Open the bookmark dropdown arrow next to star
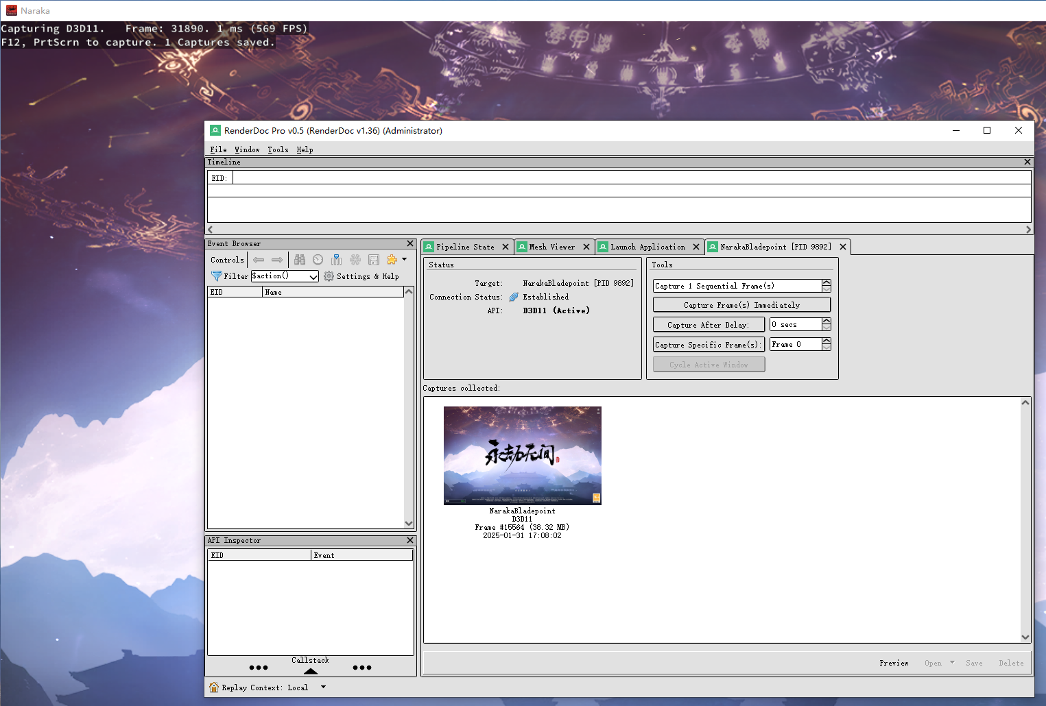This screenshot has height=706, width=1046. point(404,259)
